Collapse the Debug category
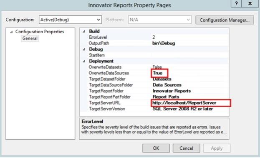 point(84,49)
